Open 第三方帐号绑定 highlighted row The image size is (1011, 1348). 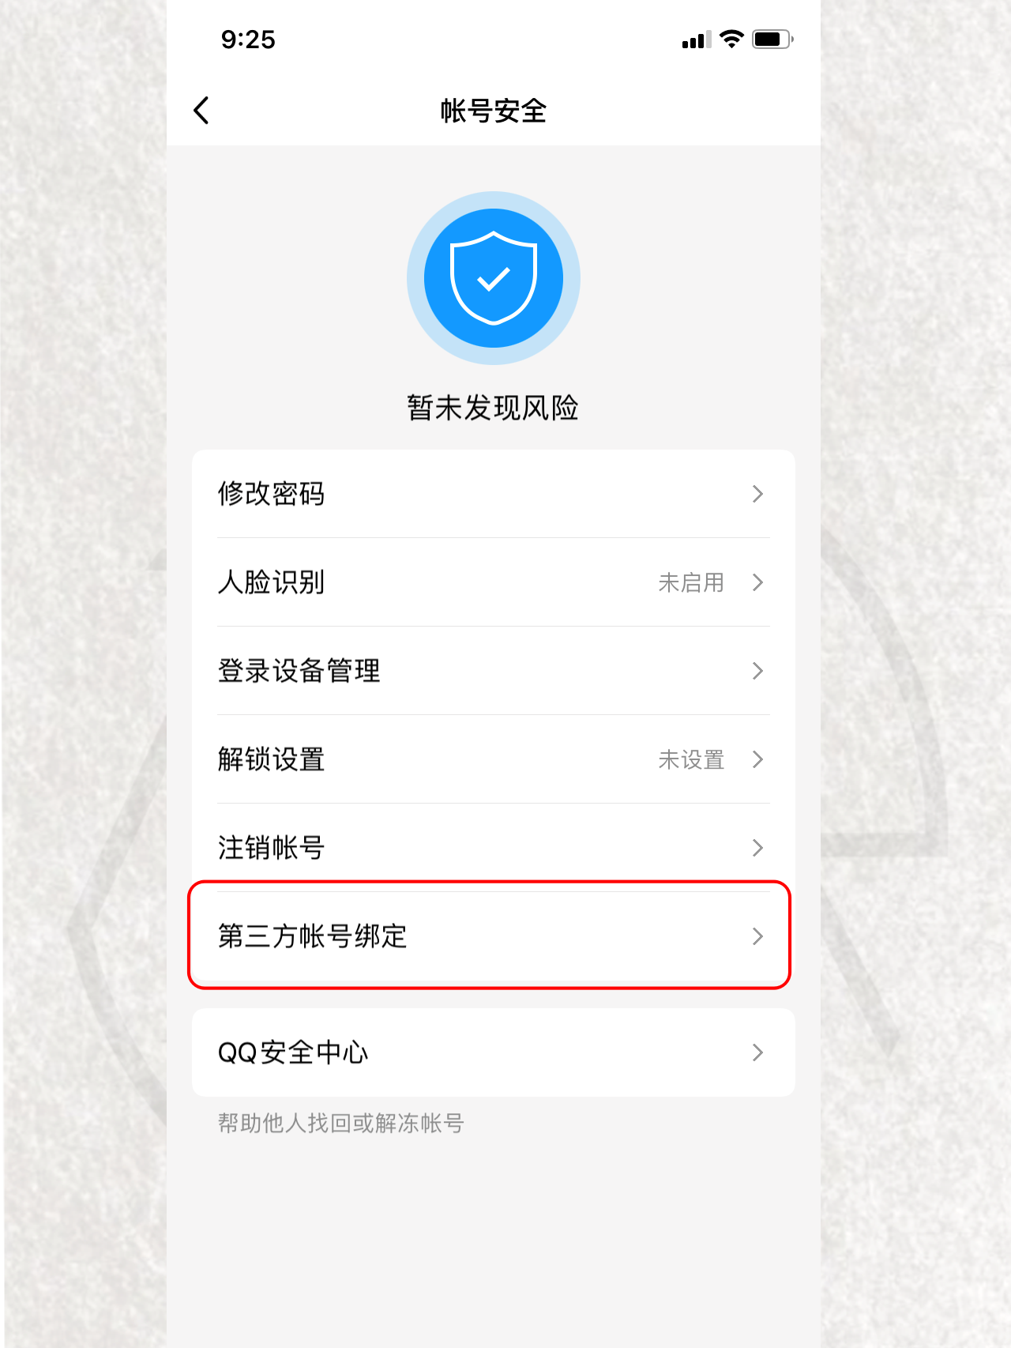[x=494, y=936]
